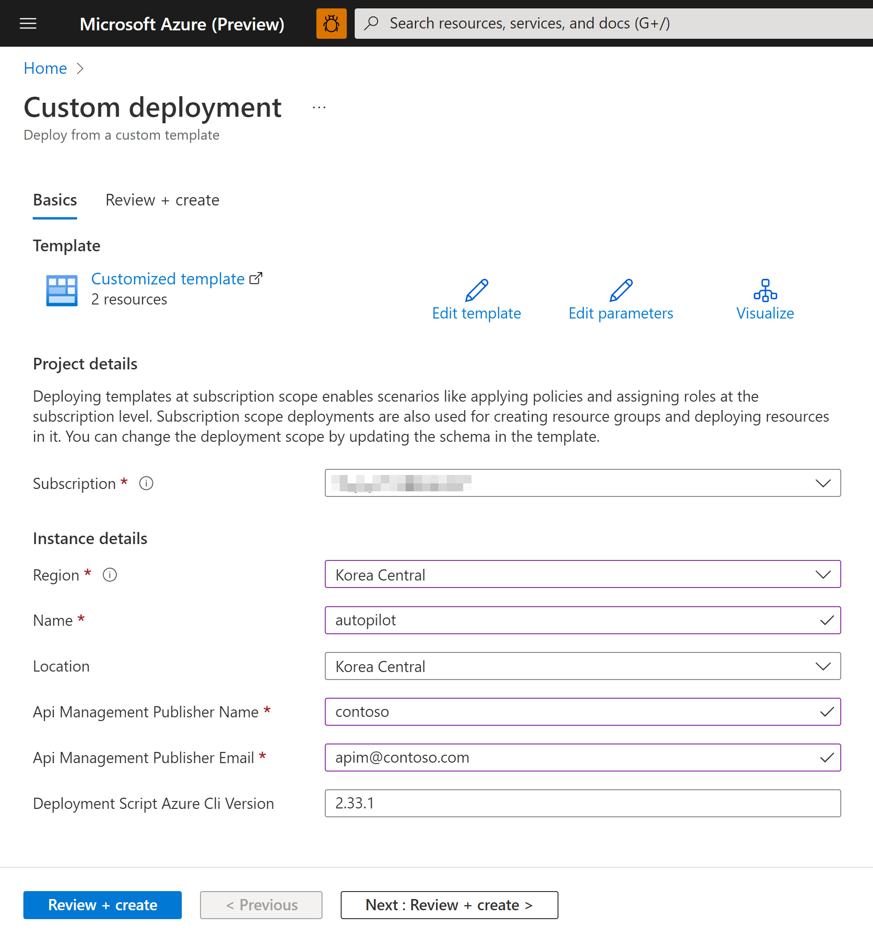Select the Basics tab

pos(55,200)
